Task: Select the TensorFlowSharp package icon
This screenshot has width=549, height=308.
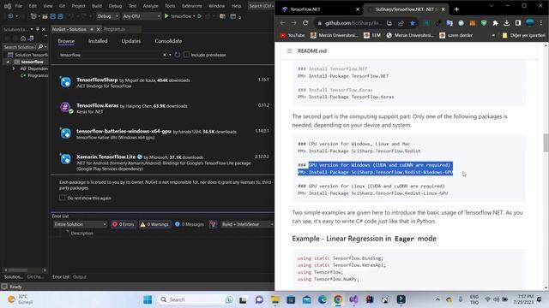Action: [65, 82]
